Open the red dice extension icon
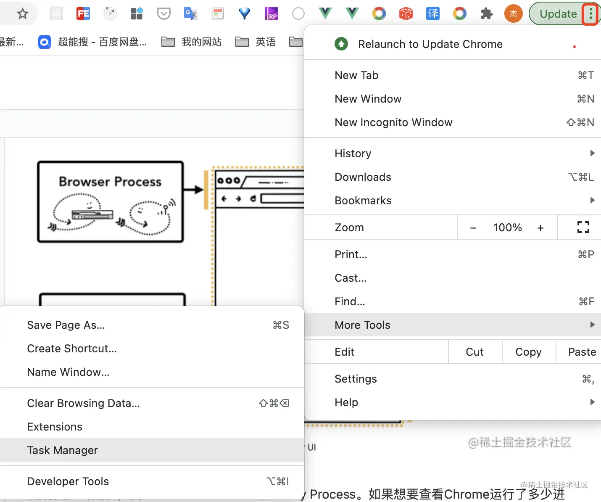The height and width of the screenshot is (502, 601). (406, 14)
